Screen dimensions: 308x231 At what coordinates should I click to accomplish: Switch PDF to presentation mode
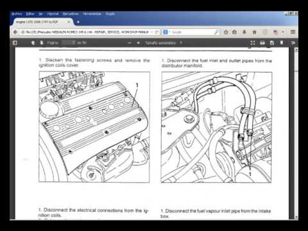click(x=253, y=43)
